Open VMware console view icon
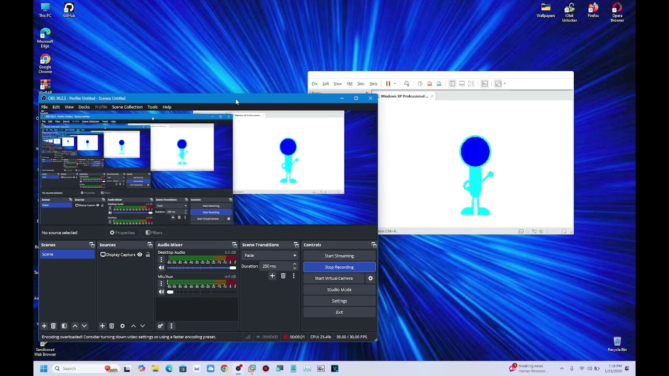 pyautogui.click(x=485, y=84)
